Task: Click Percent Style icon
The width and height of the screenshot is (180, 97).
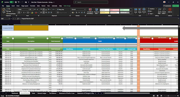Action: (x=76, y=12)
